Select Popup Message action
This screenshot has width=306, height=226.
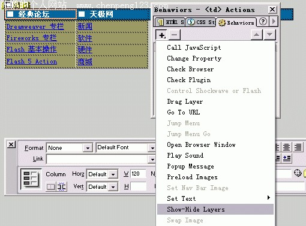pyautogui.click(x=215, y=166)
